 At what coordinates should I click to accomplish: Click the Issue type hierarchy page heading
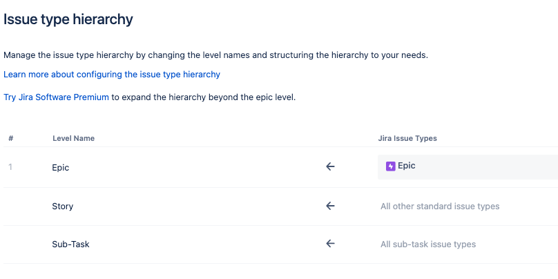pyautogui.click(x=68, y=19)
